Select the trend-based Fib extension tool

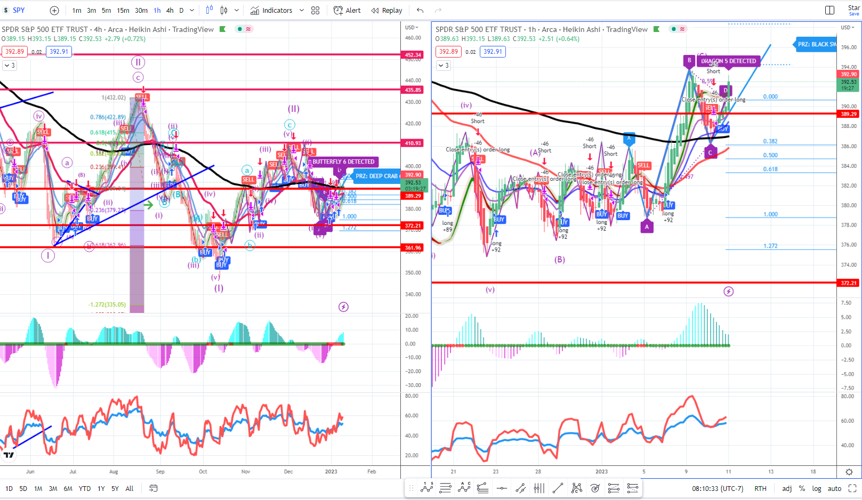483,488
